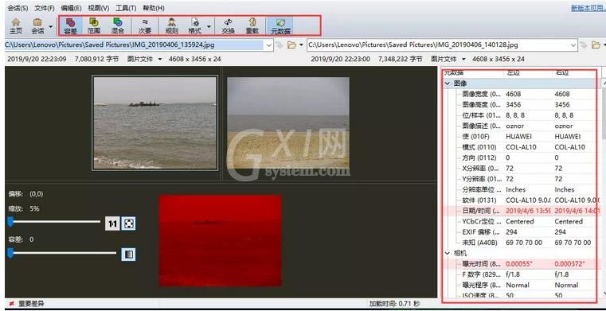Select the 范围 (Range) mode icon
The width and height of the screenshot is (606, 311).
tap(94, 26)
